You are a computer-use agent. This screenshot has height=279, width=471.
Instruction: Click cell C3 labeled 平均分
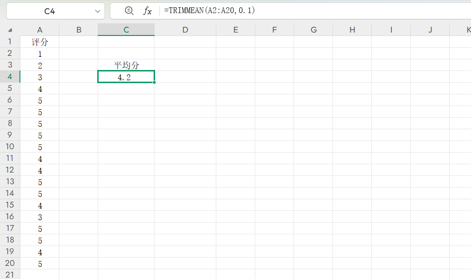(x=126, y=65)
